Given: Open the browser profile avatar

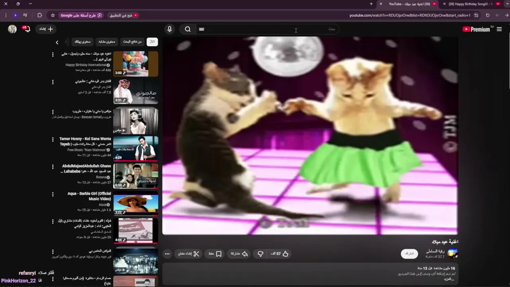Looking at the screenshot, I should coord(15,15).
